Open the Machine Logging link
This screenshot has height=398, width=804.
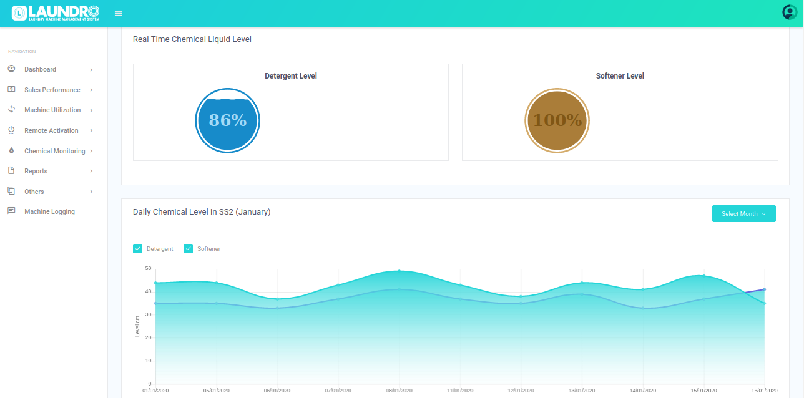click(49, 211)
